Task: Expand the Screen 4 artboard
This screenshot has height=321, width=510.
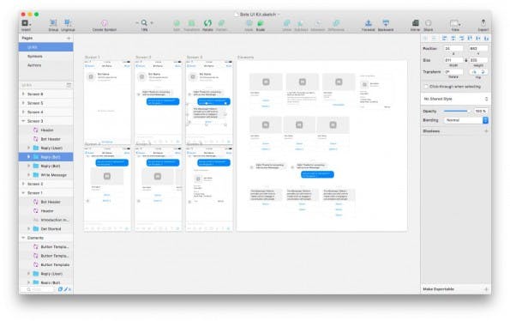Action: point(23,112)
